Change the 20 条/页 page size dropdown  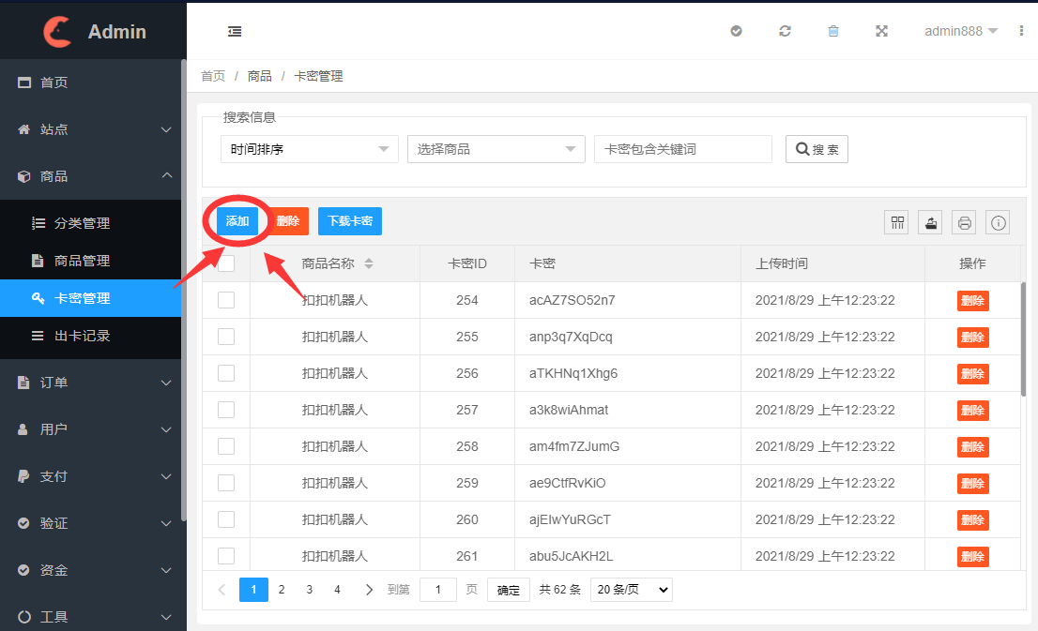point(632,590)
